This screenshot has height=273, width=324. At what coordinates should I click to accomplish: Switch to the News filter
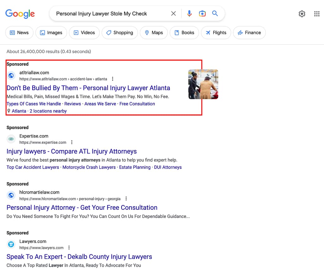tap(19, 33)
